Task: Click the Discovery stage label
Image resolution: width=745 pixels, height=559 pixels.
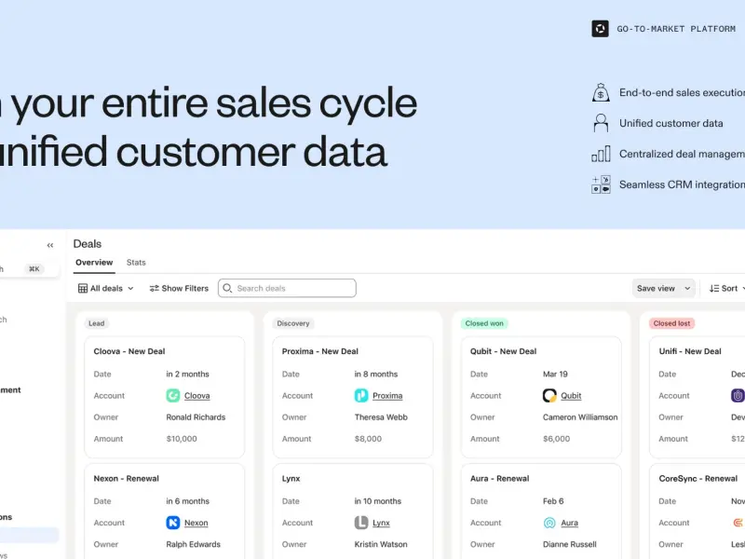Action: point(293,323)
